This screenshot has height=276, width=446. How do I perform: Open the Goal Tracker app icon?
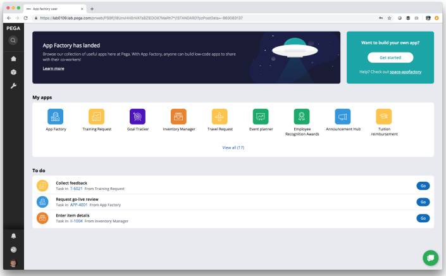pyautogui.click(x=138, y=116)
